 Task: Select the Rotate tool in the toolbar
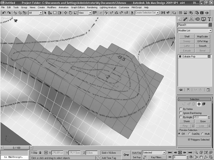pos(70,13)
